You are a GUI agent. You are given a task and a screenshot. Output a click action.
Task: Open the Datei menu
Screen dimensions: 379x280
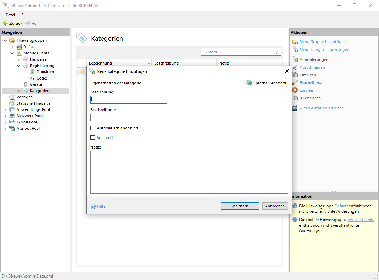pyautogui.click(x=10, y=15)
